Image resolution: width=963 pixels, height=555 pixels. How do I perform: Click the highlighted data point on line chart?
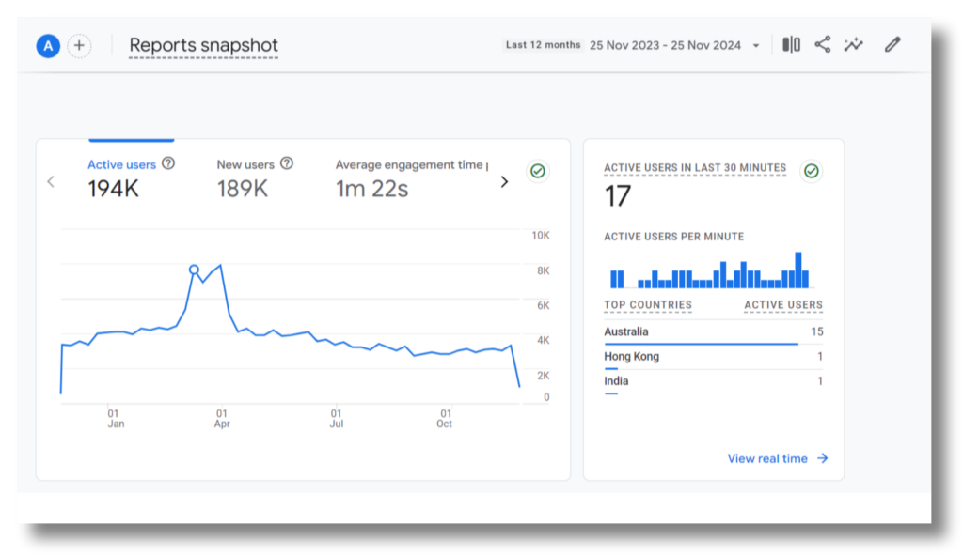[x=195, y=270]
